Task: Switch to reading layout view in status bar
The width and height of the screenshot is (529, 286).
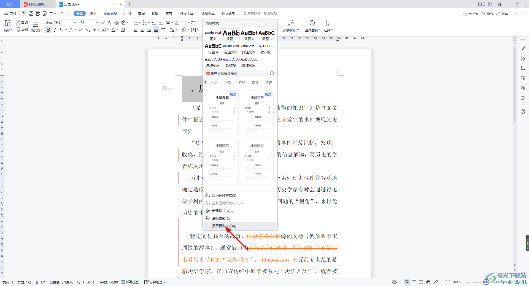Action: (x=421, y=282)
